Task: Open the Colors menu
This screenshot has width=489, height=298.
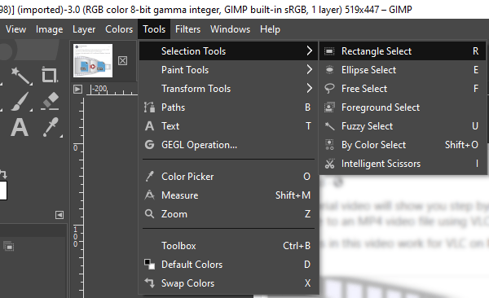Action: tap(119, 29)
